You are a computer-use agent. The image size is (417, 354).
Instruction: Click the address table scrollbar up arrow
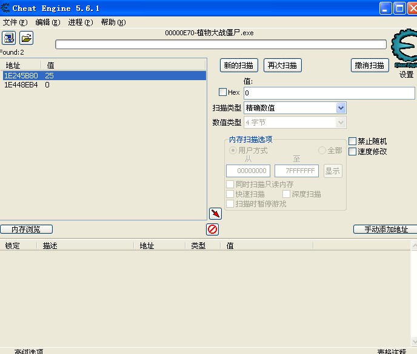(414, 245)
